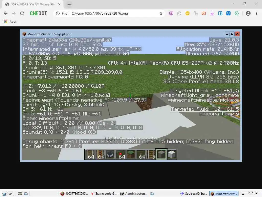Switch to the 1095778673795... taskbar item
The image size is (262, 197).
(74, 194)
